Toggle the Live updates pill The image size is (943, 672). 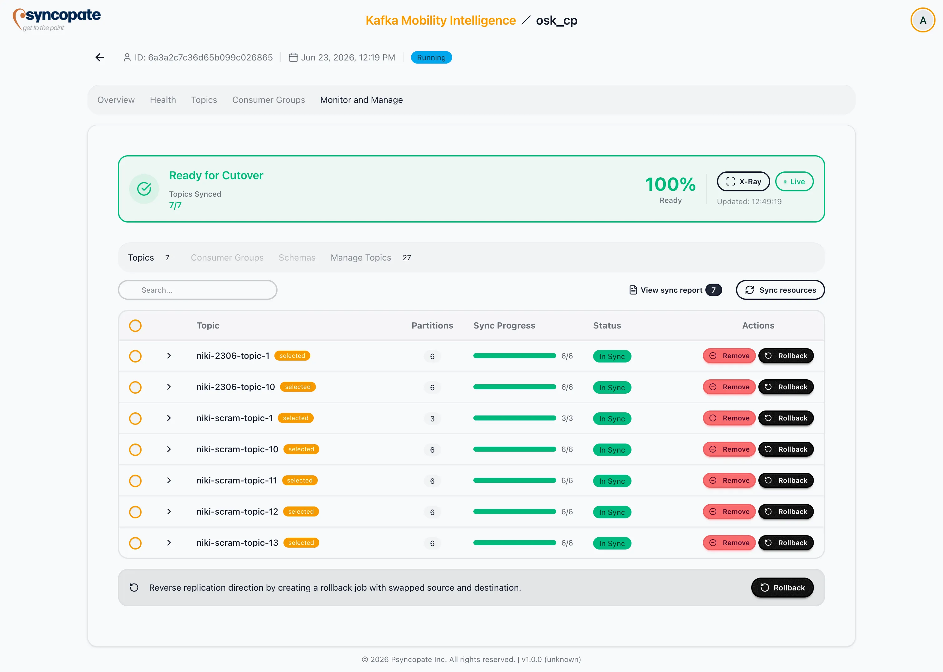[x=794, y=182]
